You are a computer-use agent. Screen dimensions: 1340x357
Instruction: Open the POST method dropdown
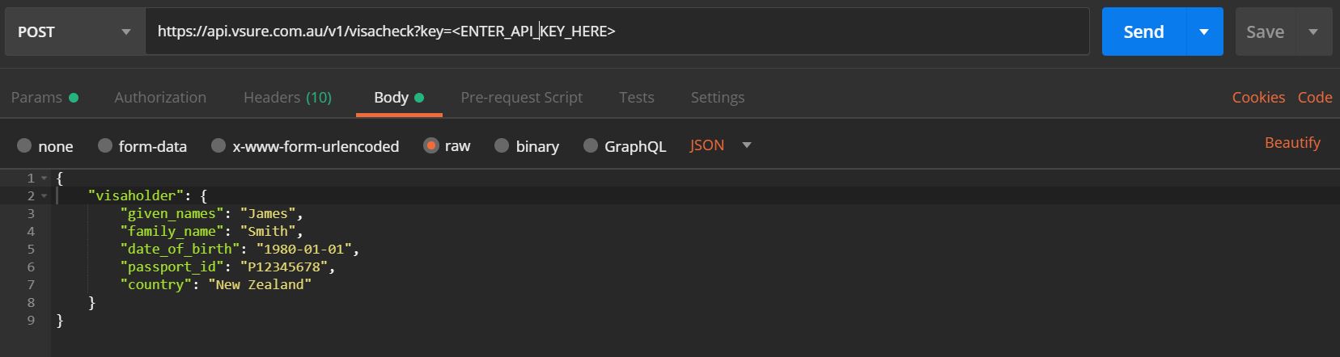coord(74,32)
